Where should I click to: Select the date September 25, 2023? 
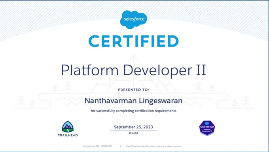point(133,127)
